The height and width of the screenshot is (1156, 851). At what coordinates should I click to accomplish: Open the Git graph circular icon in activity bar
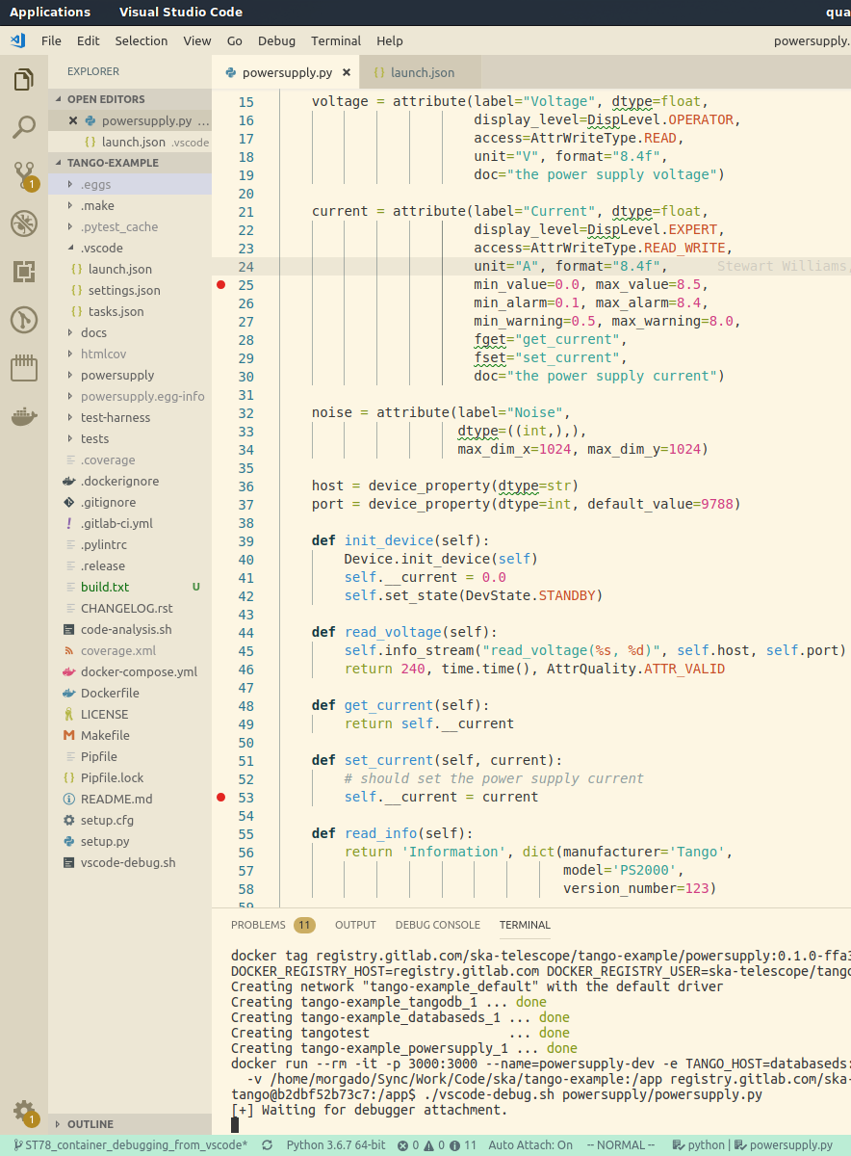coord(24,320)
